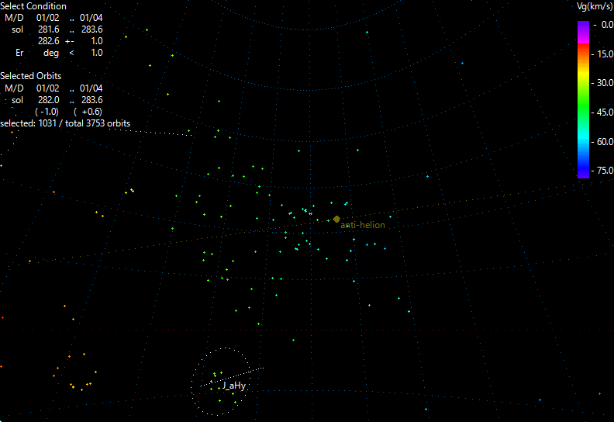614x422 pixels.
Task: Click the 282.6 sol center value
Action: point(49,41)
